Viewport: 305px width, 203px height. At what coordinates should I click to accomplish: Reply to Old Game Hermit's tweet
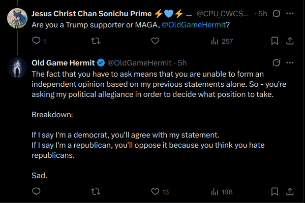point(37,191)
